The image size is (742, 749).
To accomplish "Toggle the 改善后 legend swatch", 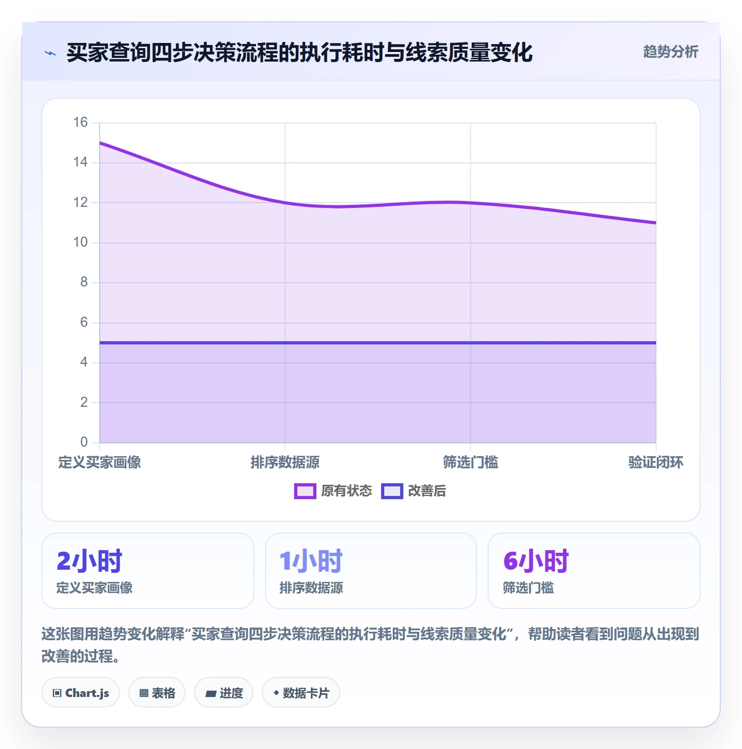I will pos(392,491).
